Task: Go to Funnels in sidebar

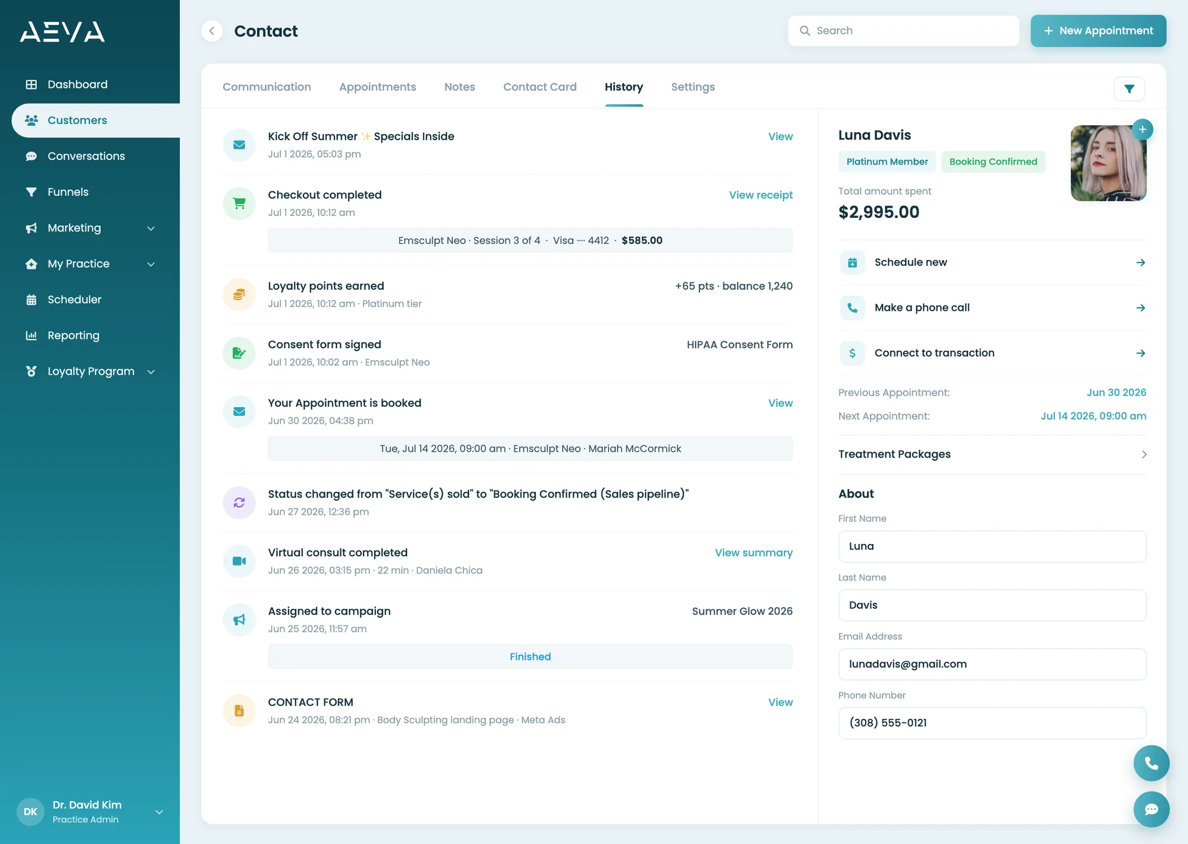Action: [x=67, y=192]
